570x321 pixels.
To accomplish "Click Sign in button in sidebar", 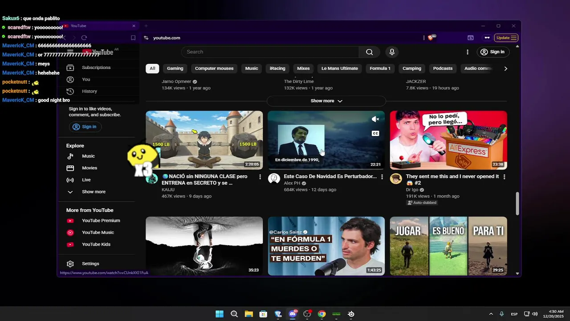I will 85,127.
